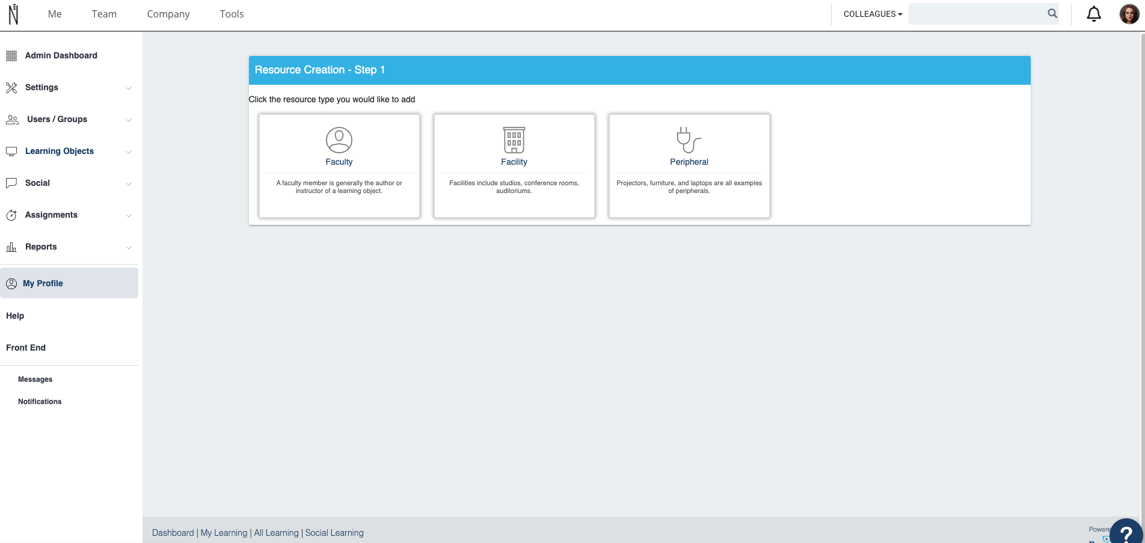Click the Users / Groups sidebar label

coord(57,119)
